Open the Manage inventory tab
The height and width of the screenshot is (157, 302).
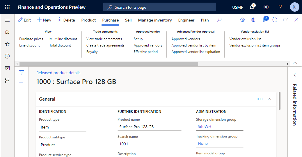click(155, 20)
